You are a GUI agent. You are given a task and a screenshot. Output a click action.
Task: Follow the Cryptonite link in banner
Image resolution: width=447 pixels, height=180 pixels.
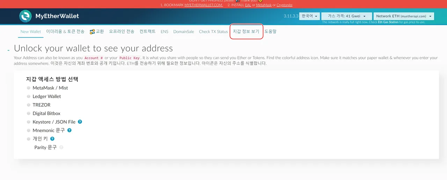pos(285,5)
